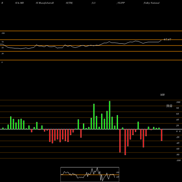Click the 'MR' panel title label
The image size is (182, 182).
pos(162,95)
